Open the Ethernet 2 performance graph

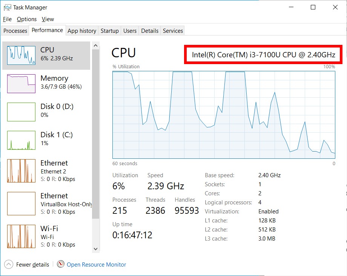point(45,170)
